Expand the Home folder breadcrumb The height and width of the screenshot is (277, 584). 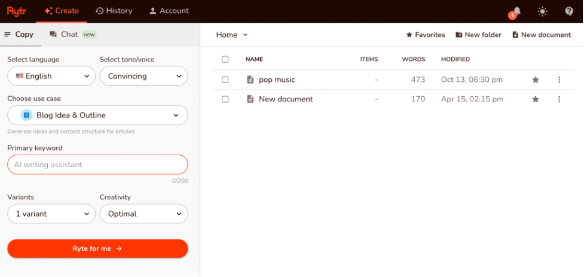232,35
